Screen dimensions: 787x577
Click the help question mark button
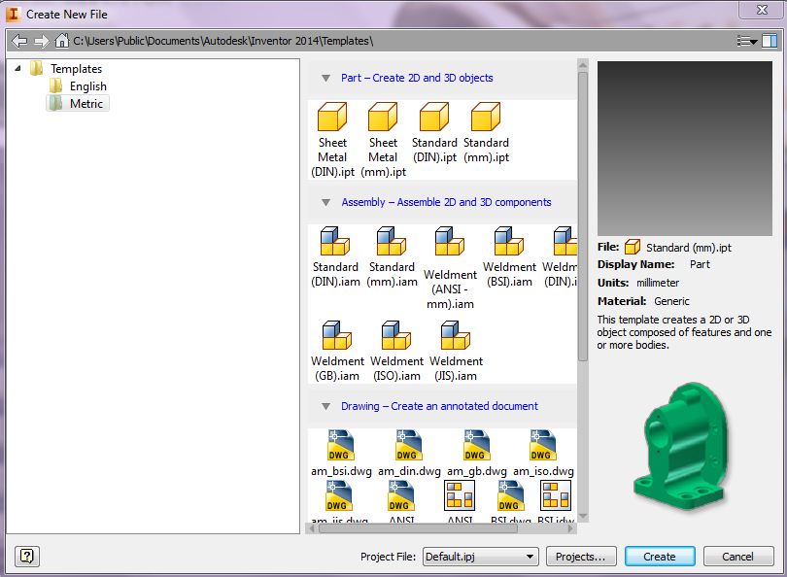click(25, 556)
